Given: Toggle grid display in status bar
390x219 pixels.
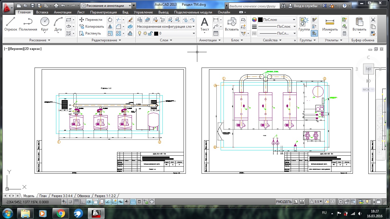Looking at the screenshot, I should [x=76, y=202].
